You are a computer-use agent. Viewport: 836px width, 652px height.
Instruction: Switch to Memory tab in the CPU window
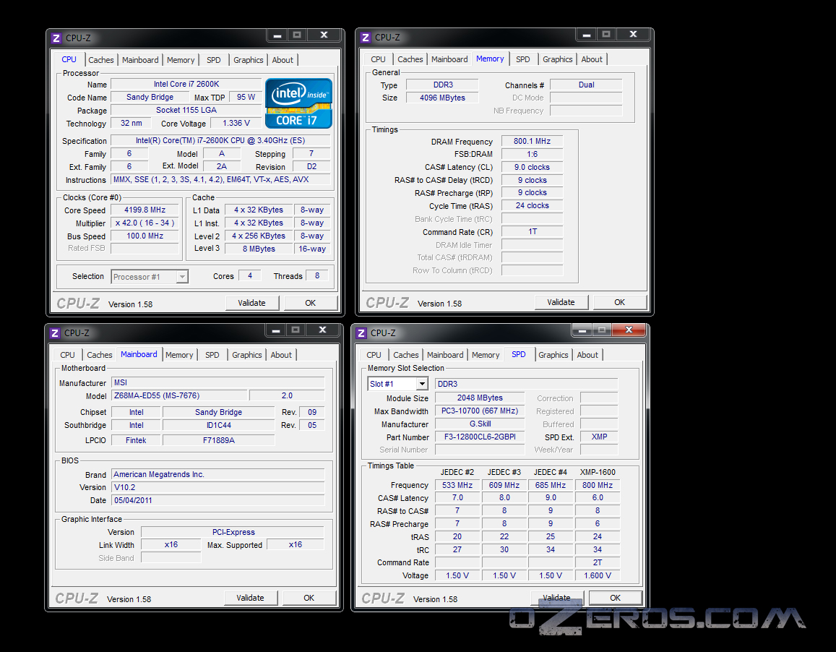click(x=181, y=60)
